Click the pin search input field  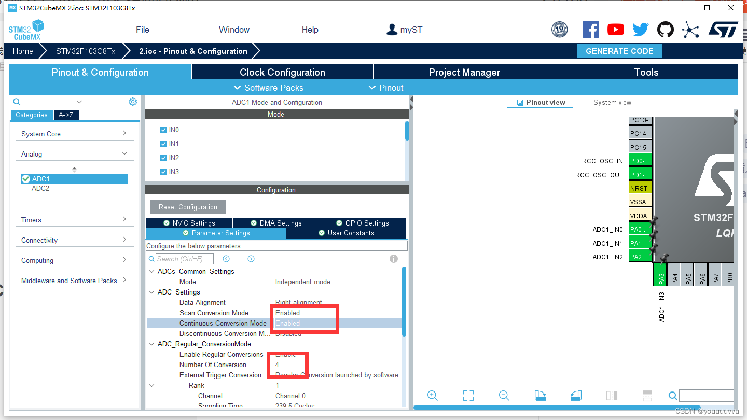click(x=706, y=396)
